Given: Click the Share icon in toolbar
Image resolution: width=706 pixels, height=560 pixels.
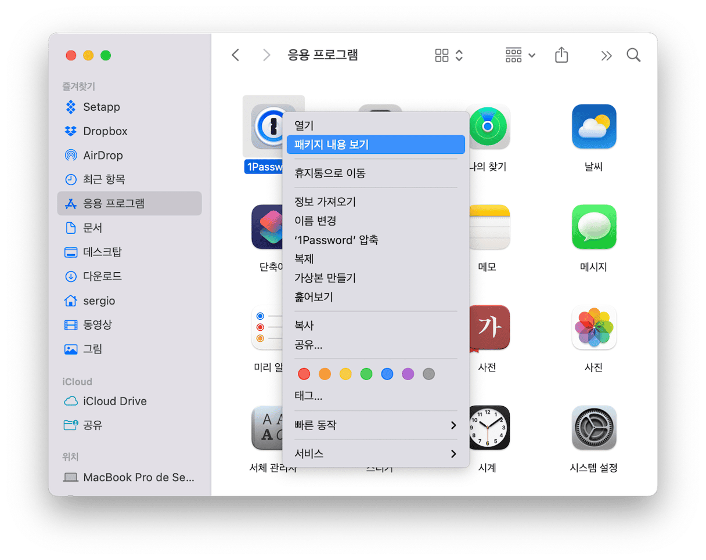Looking at the screenshot, I should (x=561, y=55).
